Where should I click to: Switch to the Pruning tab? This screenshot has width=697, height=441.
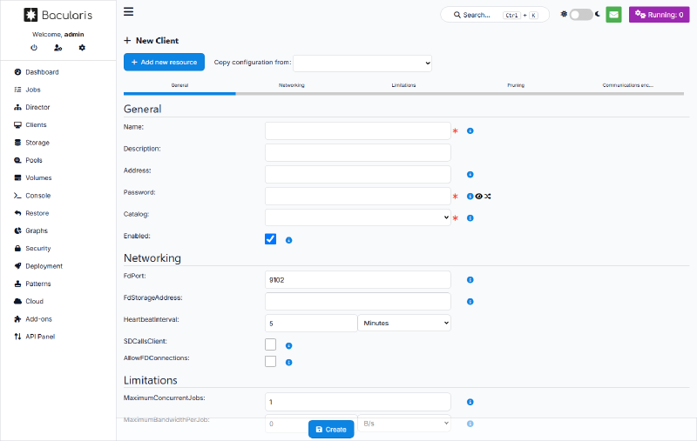516,85
